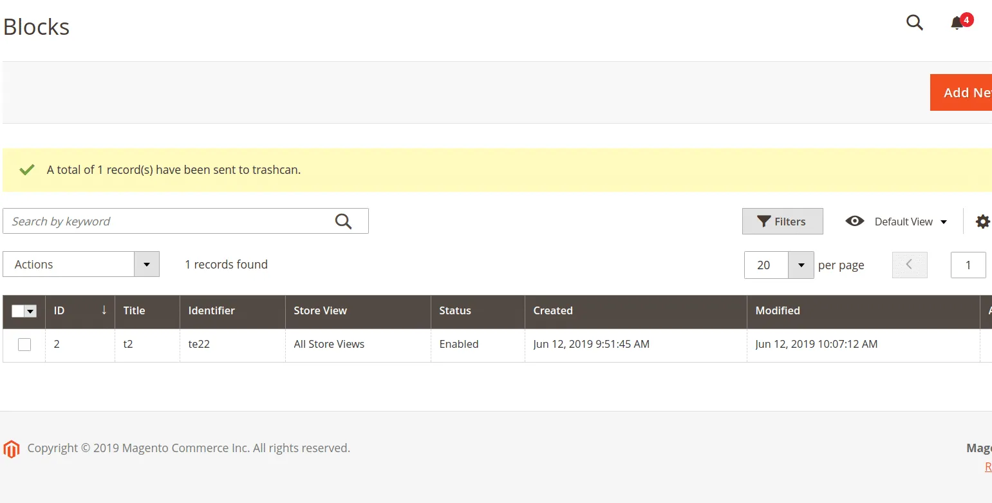The width and height of the screenshot is (992, 503).
Task: Expand the per page size dropdown arrow
Action: click(x=801, y=265)
